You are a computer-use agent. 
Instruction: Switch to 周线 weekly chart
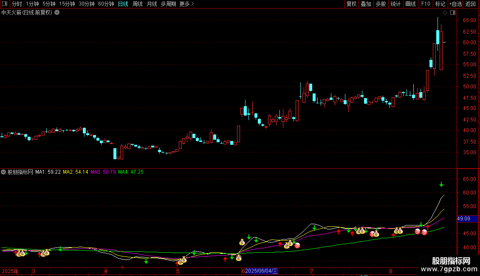point(138,4)
